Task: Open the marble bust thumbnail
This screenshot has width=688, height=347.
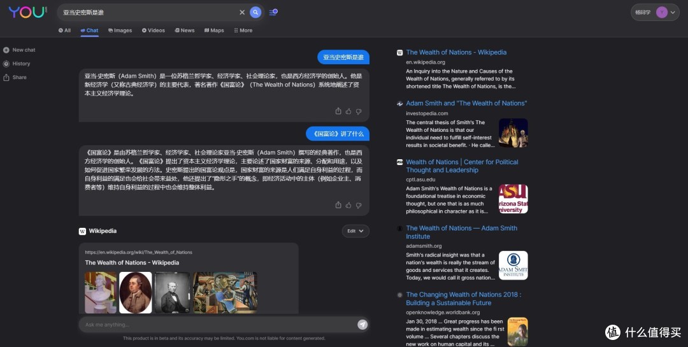Action: (x=101, y=293)
